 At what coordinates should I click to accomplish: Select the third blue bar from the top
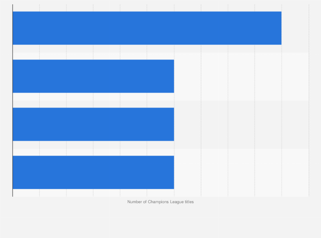coord(93,124)
